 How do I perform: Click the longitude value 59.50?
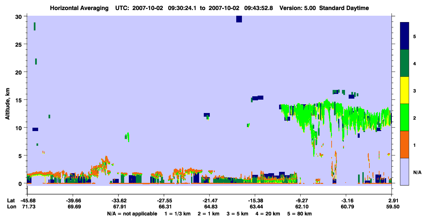(x=394, y=207)
